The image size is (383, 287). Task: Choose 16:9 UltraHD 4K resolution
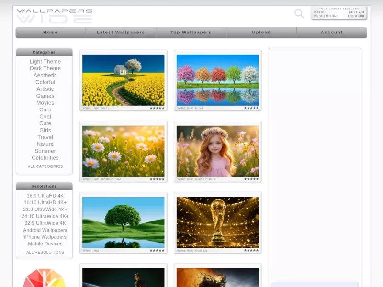click(45, 196)
